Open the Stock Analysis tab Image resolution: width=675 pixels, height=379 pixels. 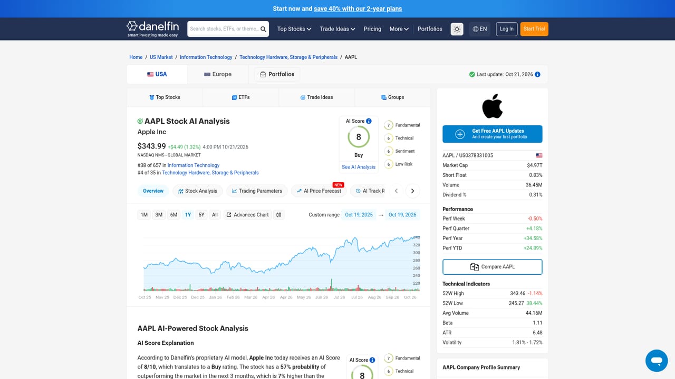pyautogui.click(x=198, y=191)
